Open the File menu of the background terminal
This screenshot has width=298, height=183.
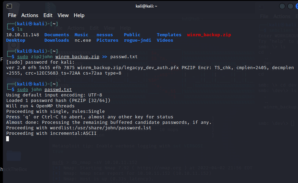pos(264,16)
